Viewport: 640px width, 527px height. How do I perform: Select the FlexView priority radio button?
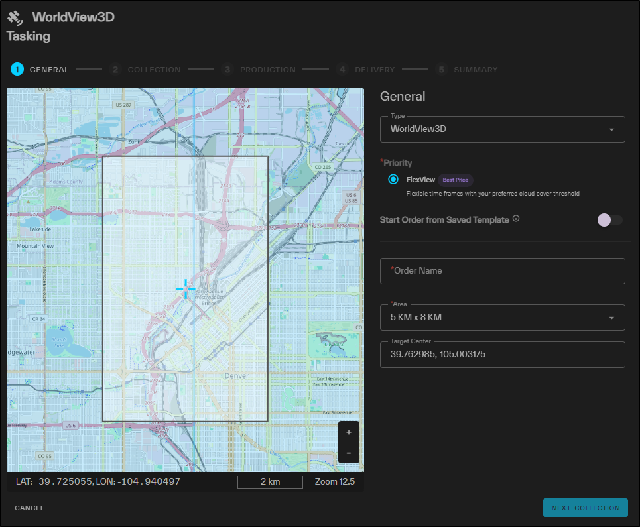click(393, 180)
